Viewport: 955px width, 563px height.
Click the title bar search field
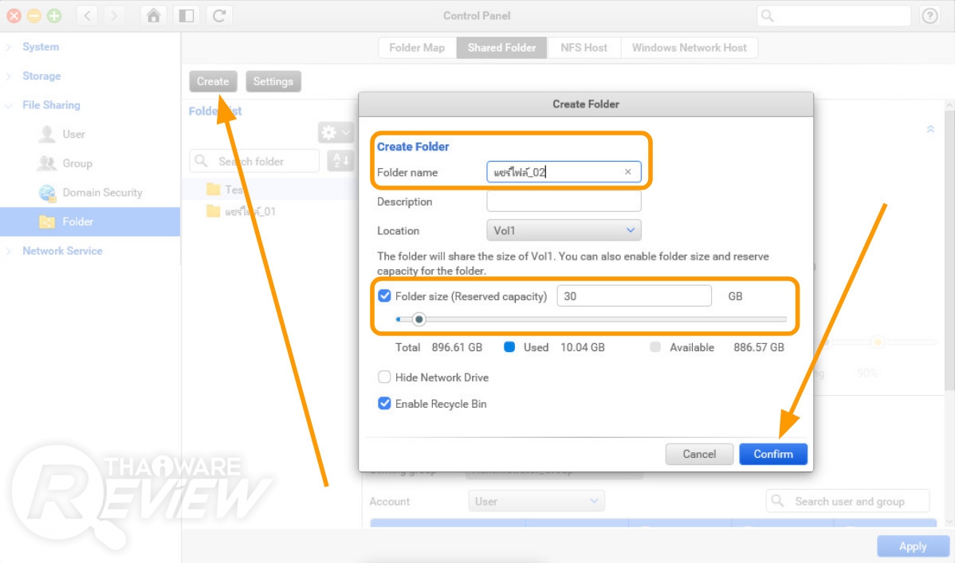click(834, 16)
